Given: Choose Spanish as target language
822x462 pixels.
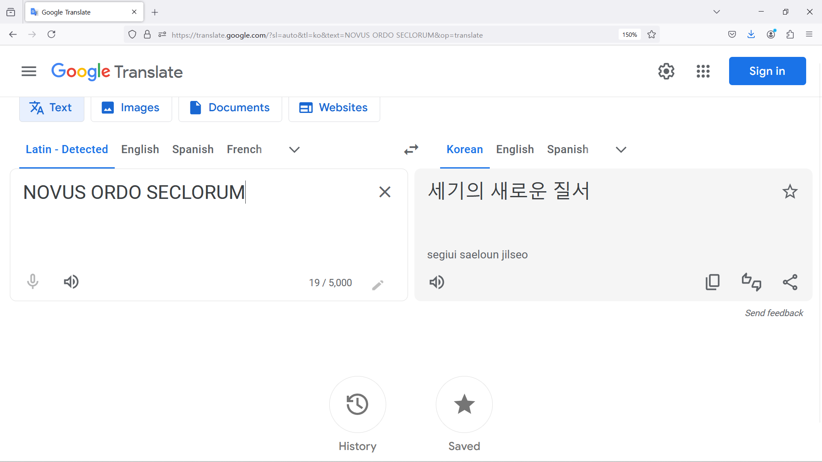Looking at the screenshot, I should click(x=567, y=149).
